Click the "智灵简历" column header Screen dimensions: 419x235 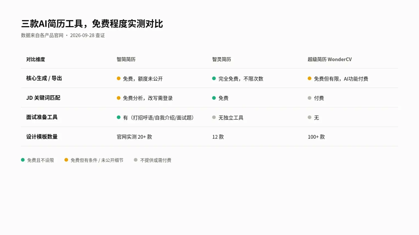[222, 59]
